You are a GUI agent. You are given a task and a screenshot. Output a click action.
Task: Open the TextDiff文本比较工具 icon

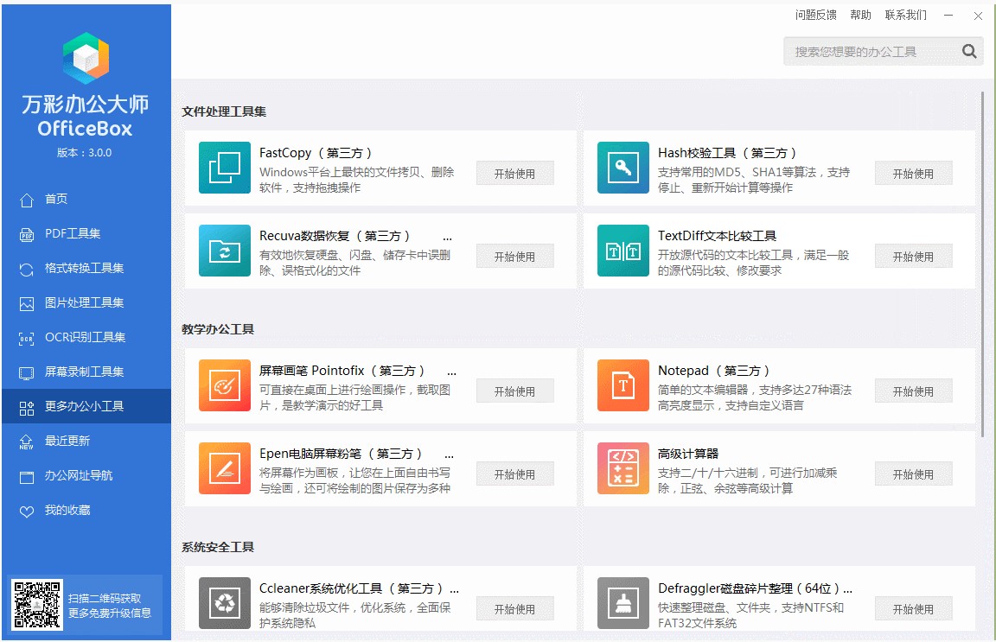click(x=622, y=251)
